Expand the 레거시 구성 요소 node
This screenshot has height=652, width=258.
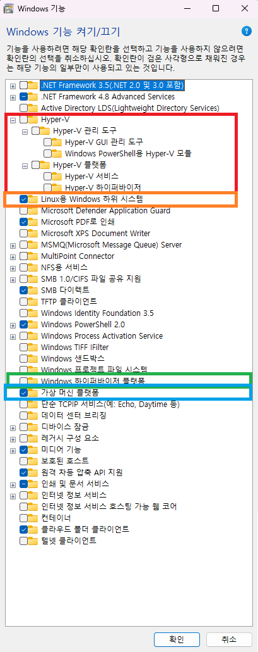coord(13,439)
